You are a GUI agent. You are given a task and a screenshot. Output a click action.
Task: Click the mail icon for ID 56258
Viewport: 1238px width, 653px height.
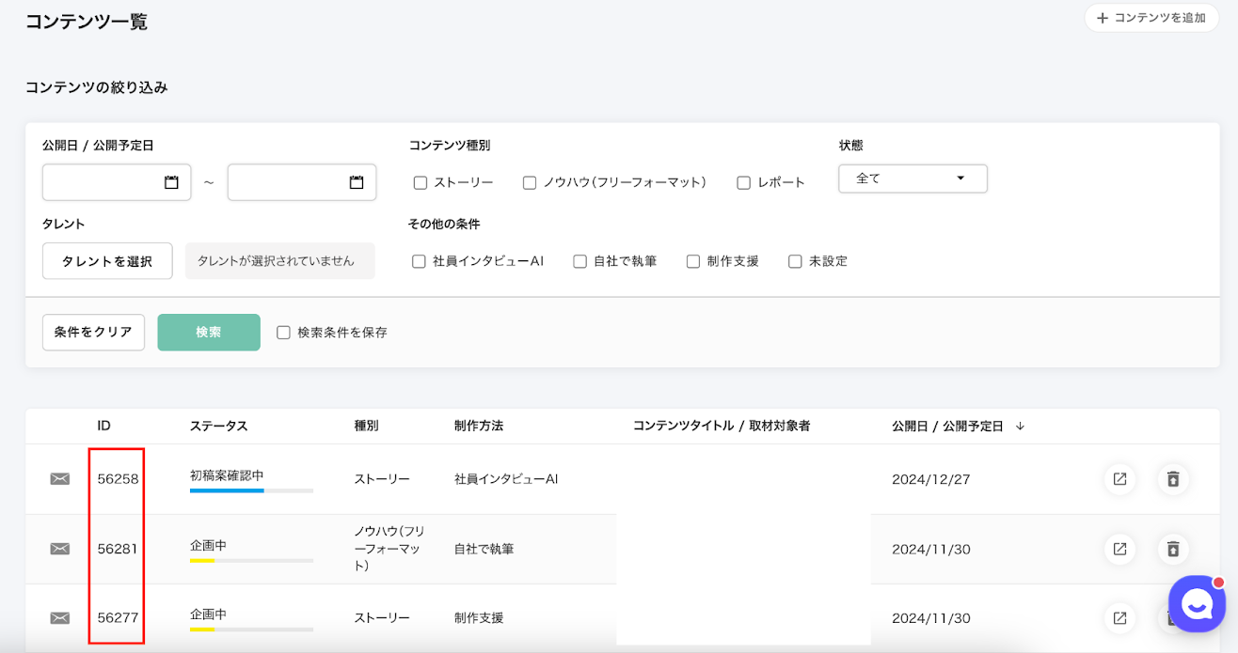60,479
